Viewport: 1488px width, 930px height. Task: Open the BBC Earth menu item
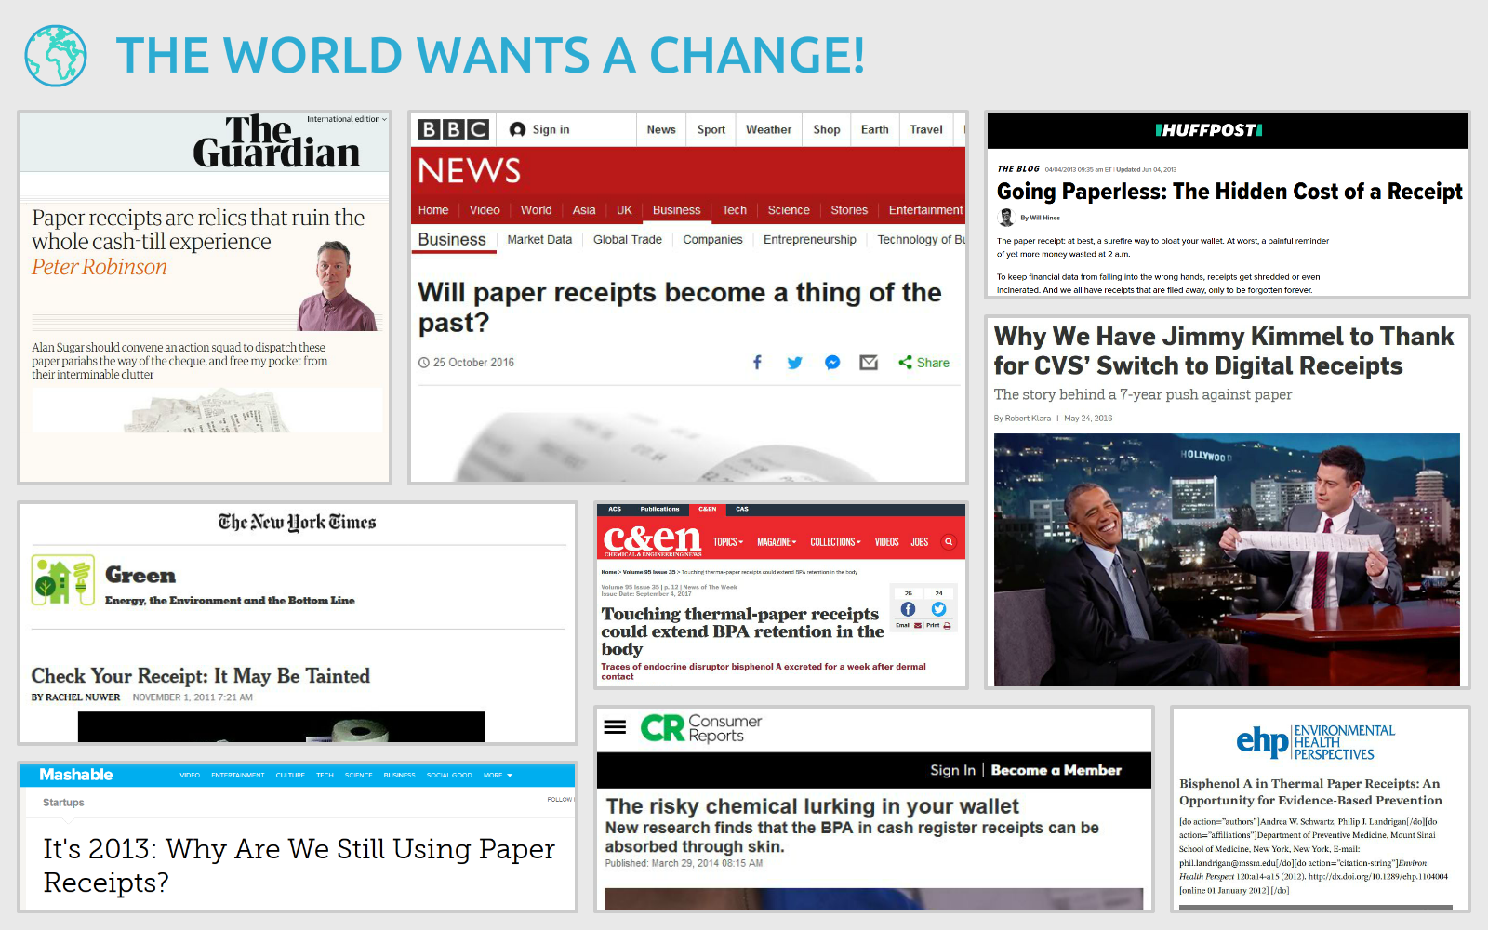coord(874,130)
